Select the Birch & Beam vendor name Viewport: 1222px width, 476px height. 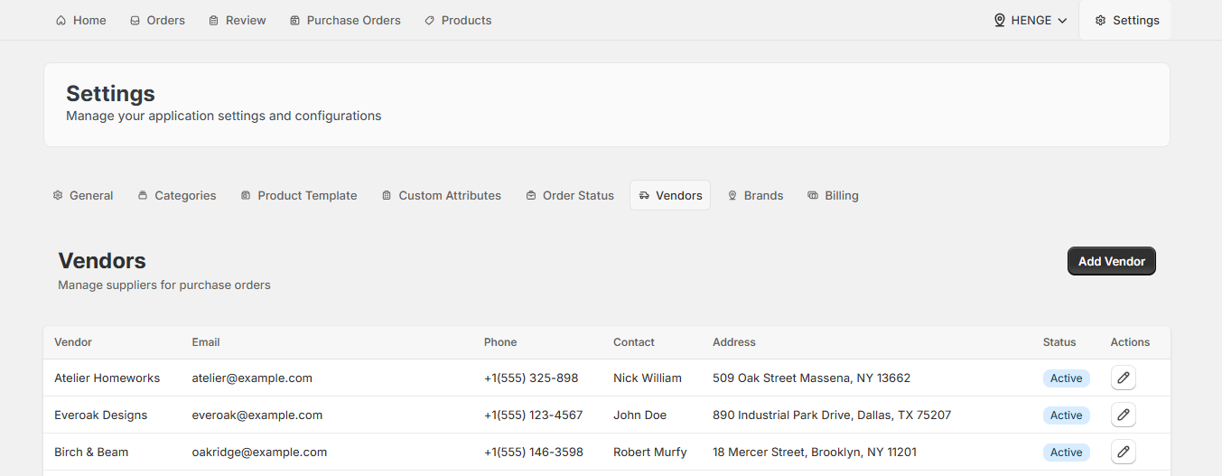(x=91, y=453)
